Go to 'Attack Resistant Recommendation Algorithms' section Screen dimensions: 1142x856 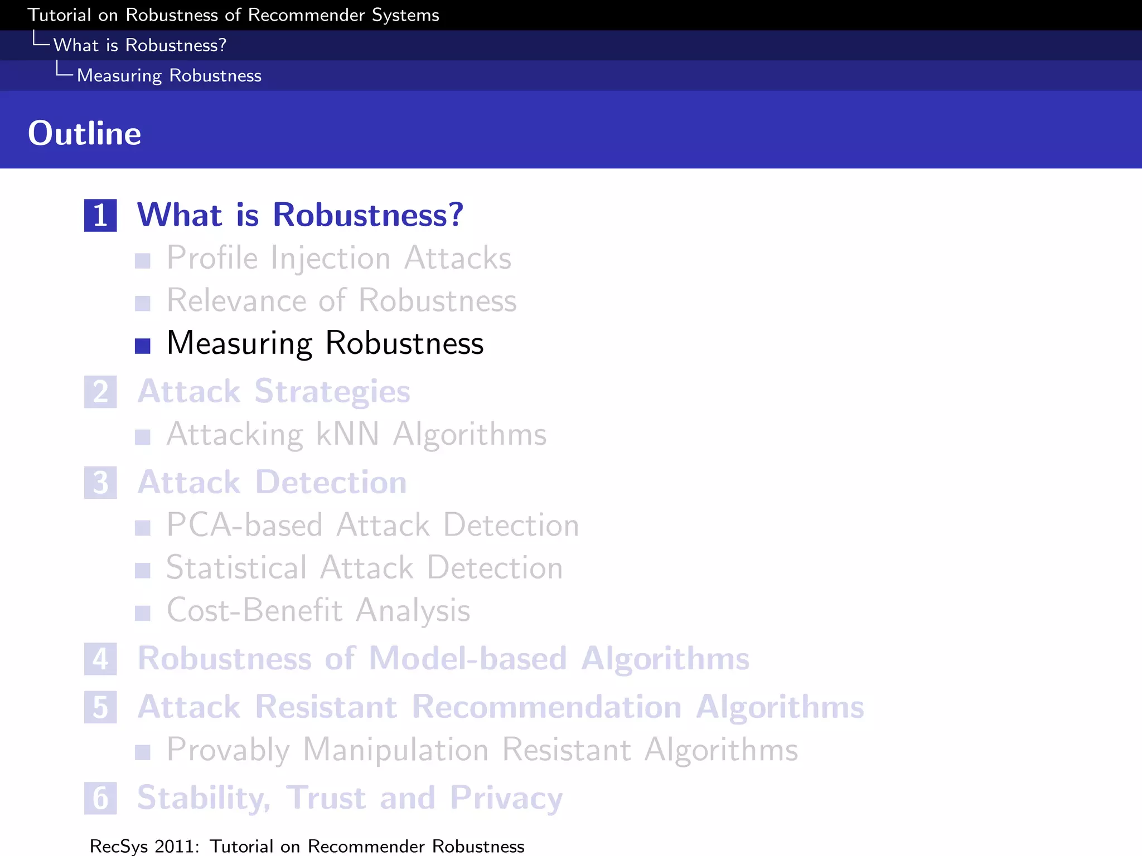[x=501, y=707]
